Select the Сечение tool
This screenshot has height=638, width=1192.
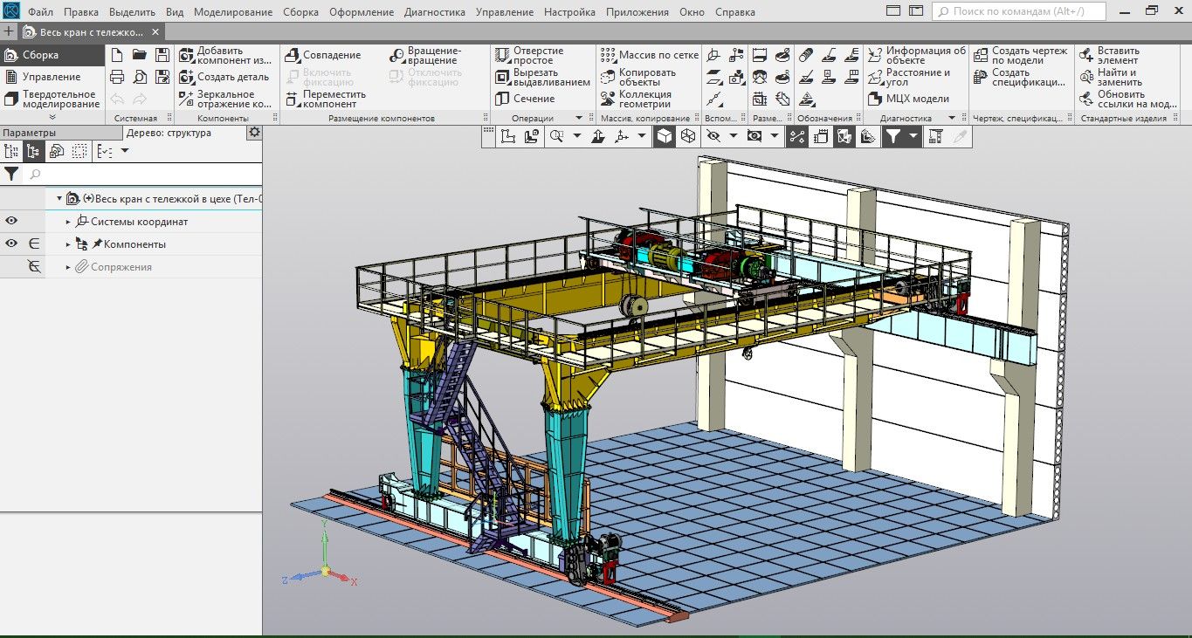click(x=525, y=99)
